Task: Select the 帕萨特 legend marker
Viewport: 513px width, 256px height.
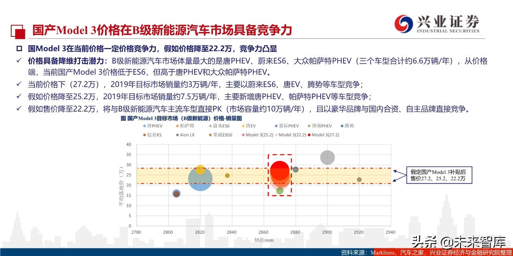Action: [x=178, y=126]
